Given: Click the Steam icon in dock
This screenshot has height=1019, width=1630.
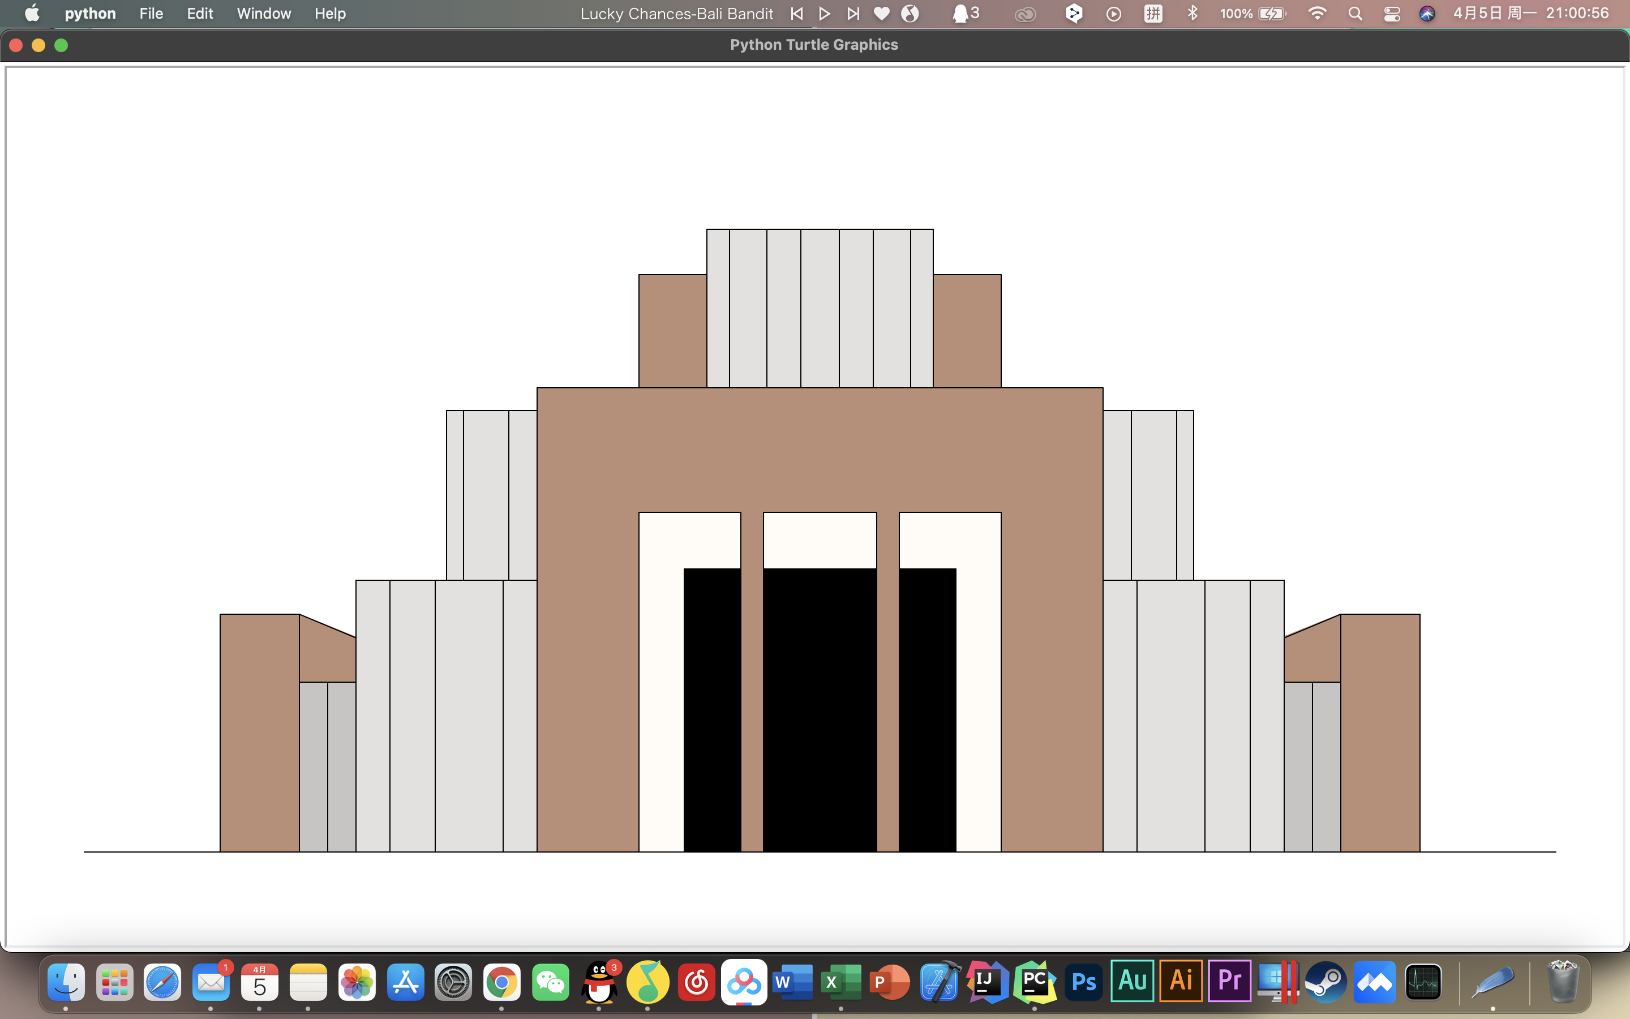Looking at the screenshot, I should click(1325, 984).
